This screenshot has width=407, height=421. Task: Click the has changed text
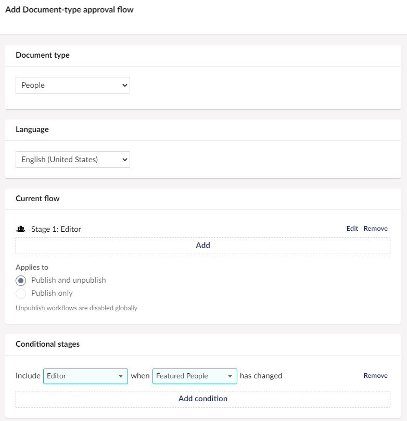pos(261,376)
